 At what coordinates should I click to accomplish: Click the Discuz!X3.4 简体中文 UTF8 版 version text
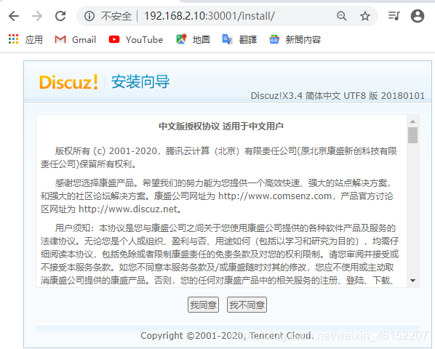pos(338,96)
